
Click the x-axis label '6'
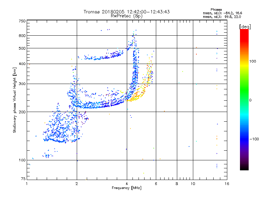[156, 184]
